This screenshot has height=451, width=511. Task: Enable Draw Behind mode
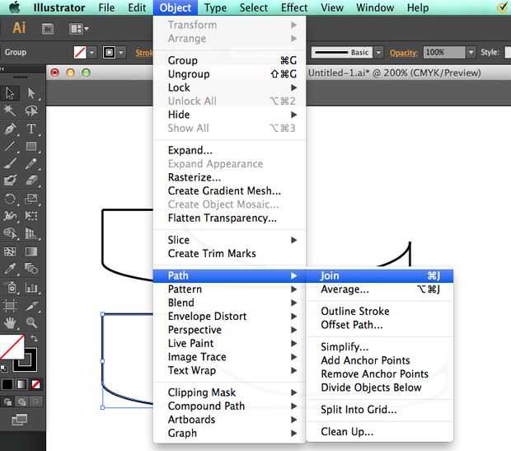tap(21, 402)
